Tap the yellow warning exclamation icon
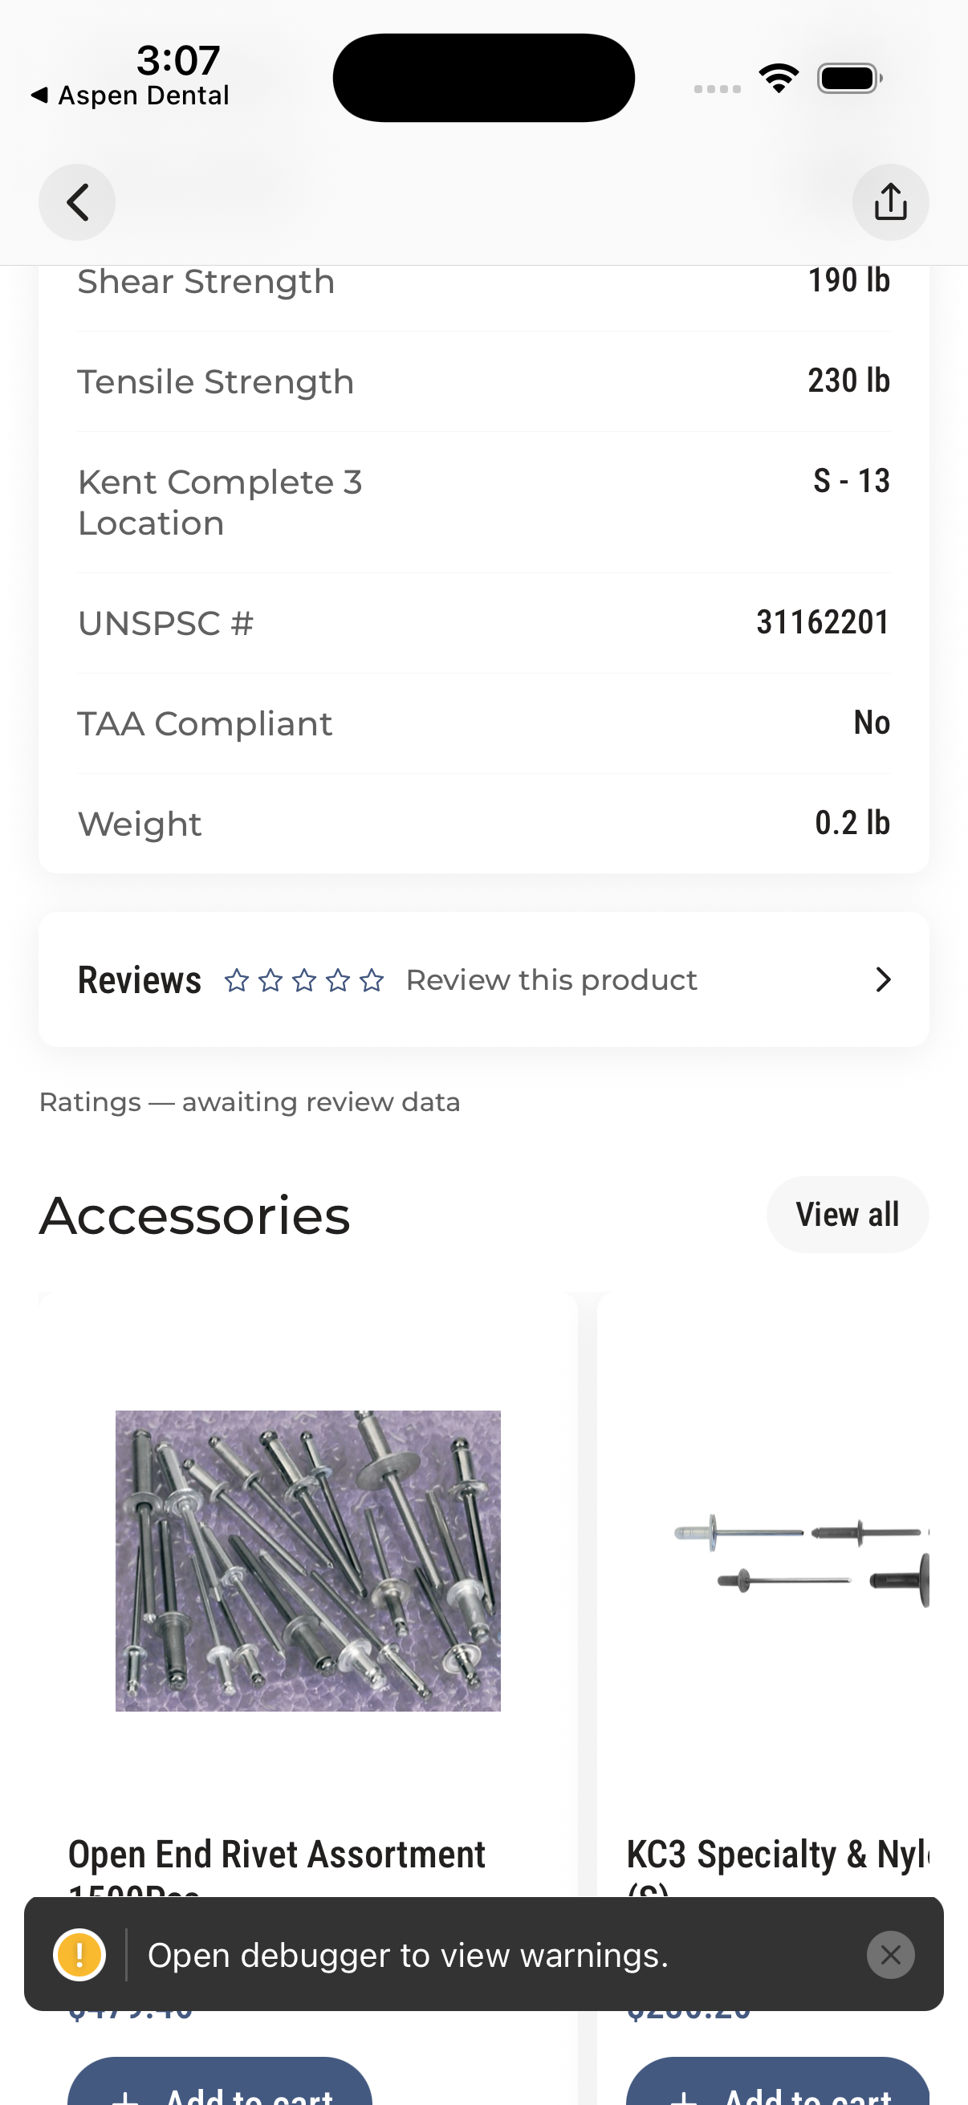The image size is (968, 2105). [79, 1955]
